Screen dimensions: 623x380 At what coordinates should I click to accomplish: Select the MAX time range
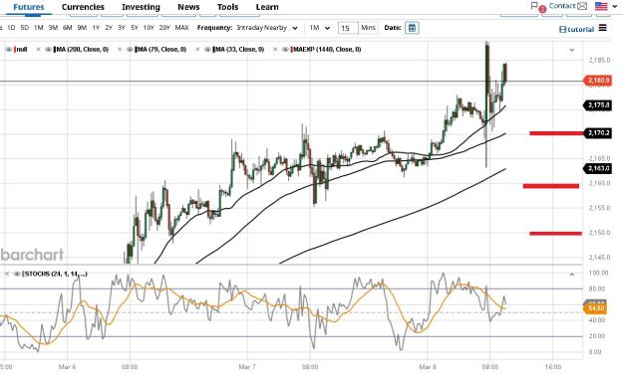(x=182, y=28)
